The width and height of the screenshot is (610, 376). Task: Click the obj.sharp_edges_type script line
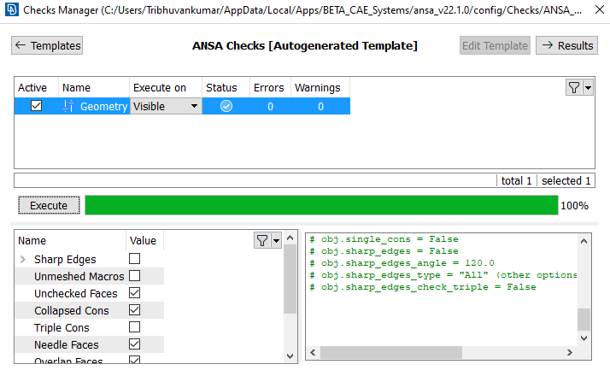coord(443,275)
